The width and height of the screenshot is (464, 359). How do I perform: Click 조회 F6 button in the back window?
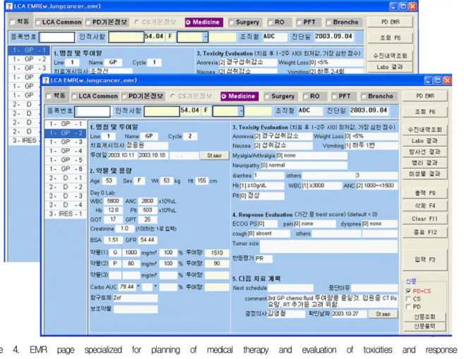pyautogui.click(x=390, y=37)
